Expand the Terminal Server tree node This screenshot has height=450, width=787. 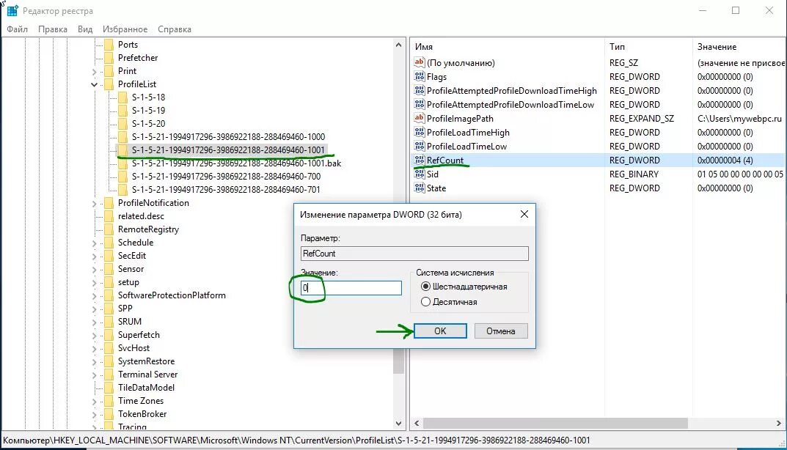pos(95,375)
